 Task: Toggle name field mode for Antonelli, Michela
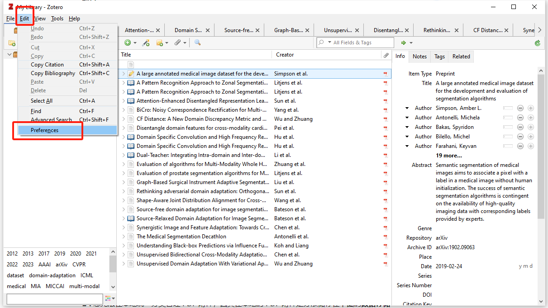(x=508, y=118)
